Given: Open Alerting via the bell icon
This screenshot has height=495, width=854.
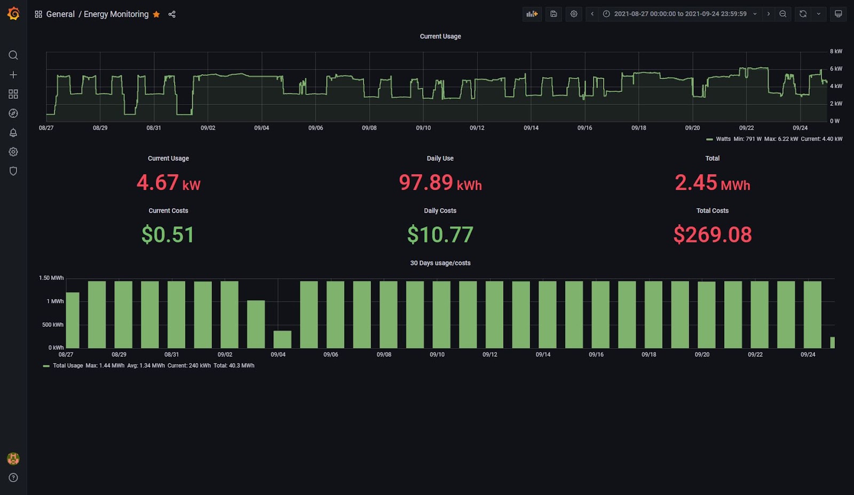Looking at the screenshot, I should tap(13, 132).
